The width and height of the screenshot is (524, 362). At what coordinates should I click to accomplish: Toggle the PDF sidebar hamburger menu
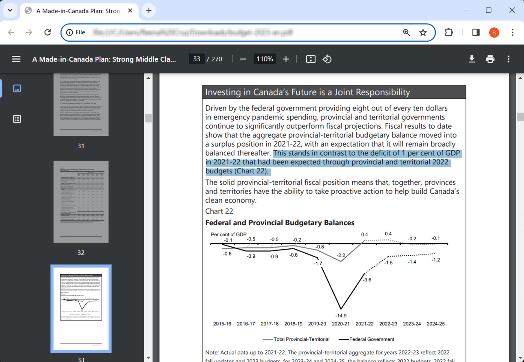16,59
